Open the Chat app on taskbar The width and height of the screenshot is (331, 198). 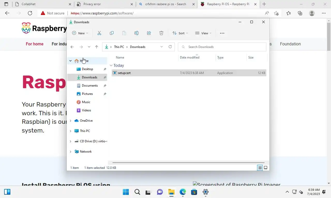pos(160,192)
